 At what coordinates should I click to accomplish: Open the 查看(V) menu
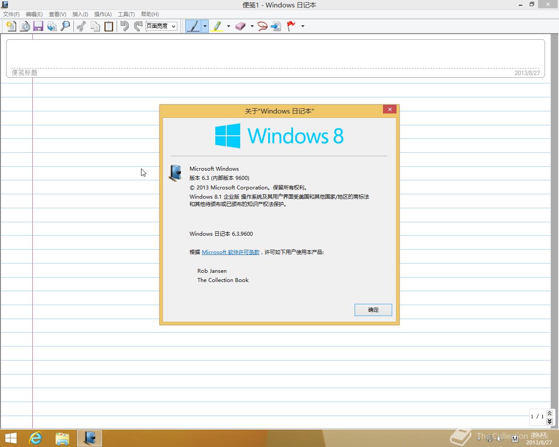pyautogui.click(x=57, y=14)
